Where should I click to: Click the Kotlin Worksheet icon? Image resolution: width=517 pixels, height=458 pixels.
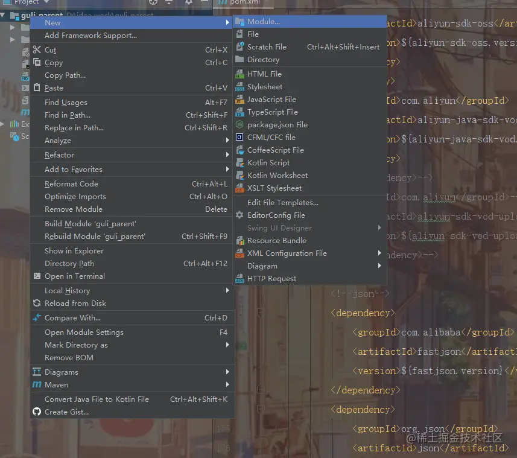coord(239,176)
